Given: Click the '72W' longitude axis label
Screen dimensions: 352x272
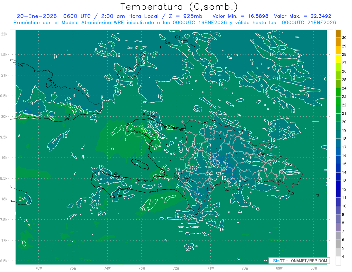Looking at the screenshot, I should click(x=176, y=268).
